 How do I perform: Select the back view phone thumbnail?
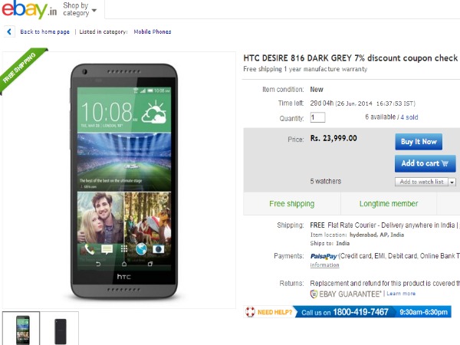point(60,329)
